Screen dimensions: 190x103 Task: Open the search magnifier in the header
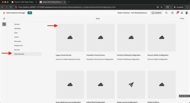click(x=166, y=13)
